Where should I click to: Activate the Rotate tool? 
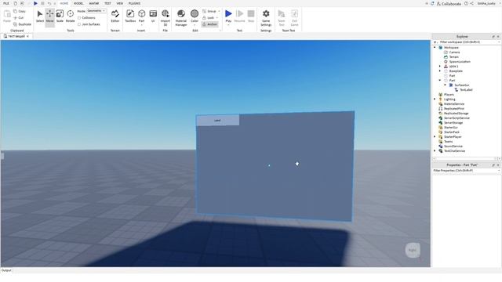click(x=70, y=16)
